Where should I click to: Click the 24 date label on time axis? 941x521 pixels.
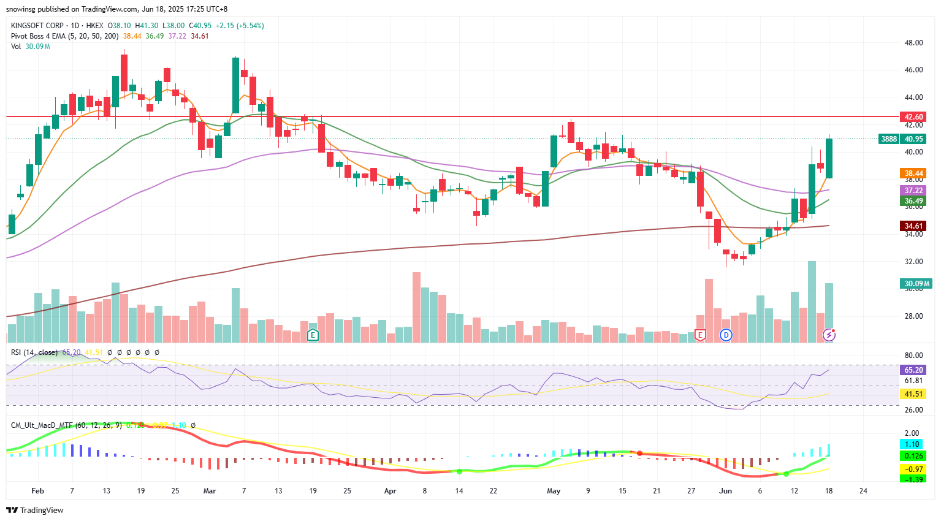863,491
